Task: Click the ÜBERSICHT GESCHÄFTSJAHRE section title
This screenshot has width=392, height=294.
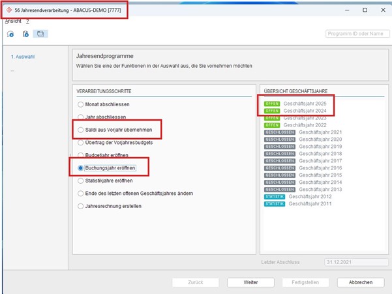Action: click(295, 91)
